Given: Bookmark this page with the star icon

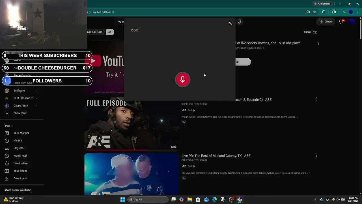Looking at the screenshot, I should (314, 12).
